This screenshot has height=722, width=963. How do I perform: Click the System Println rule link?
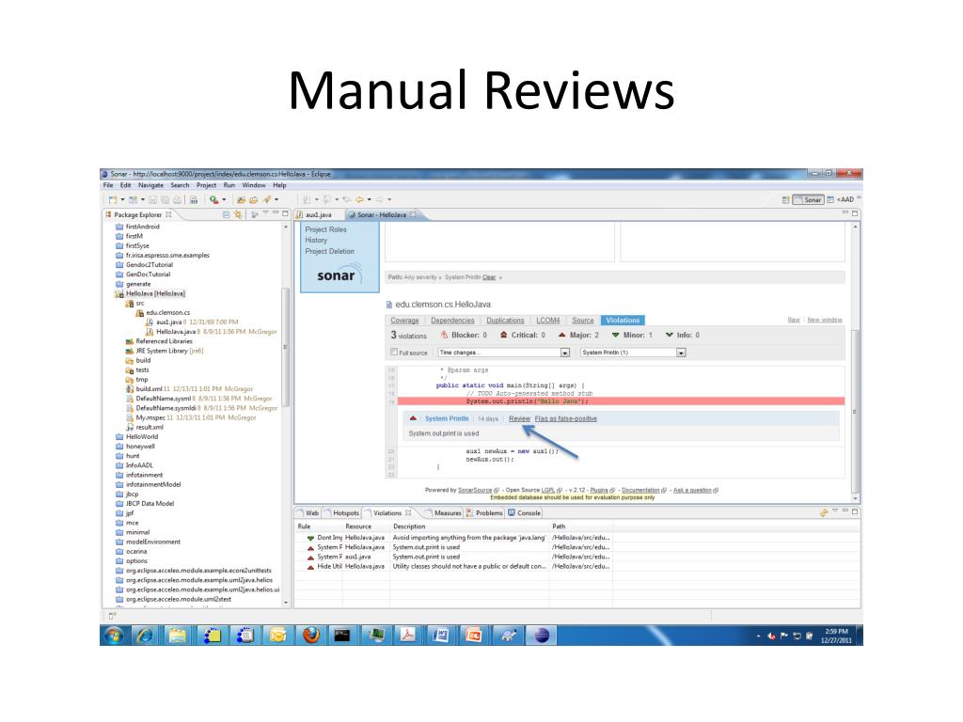click(x=447, y=418)
